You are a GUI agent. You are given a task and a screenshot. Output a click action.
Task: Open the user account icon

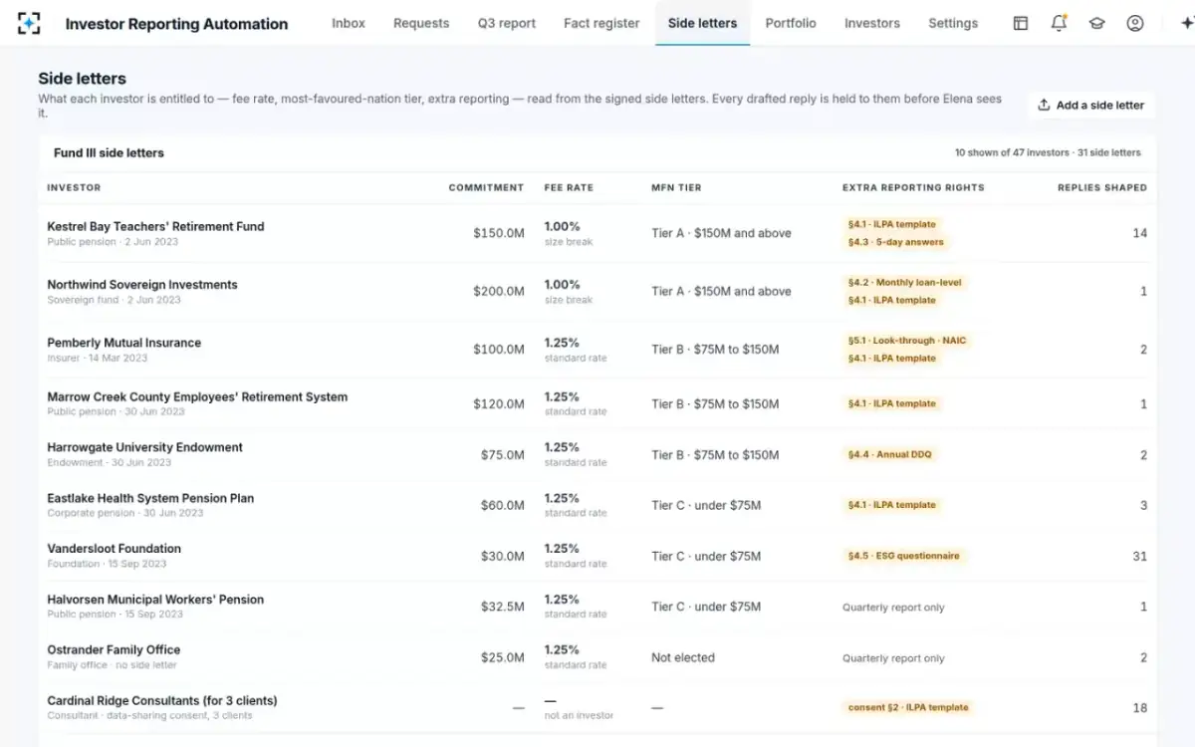1135,23
